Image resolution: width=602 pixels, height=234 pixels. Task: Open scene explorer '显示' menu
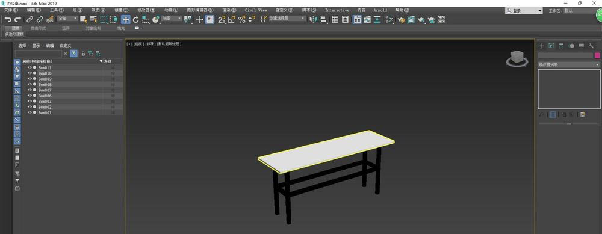[36, 45]
